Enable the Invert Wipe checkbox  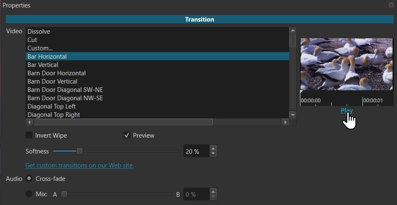pyautogui.click(x=29, y=135)
